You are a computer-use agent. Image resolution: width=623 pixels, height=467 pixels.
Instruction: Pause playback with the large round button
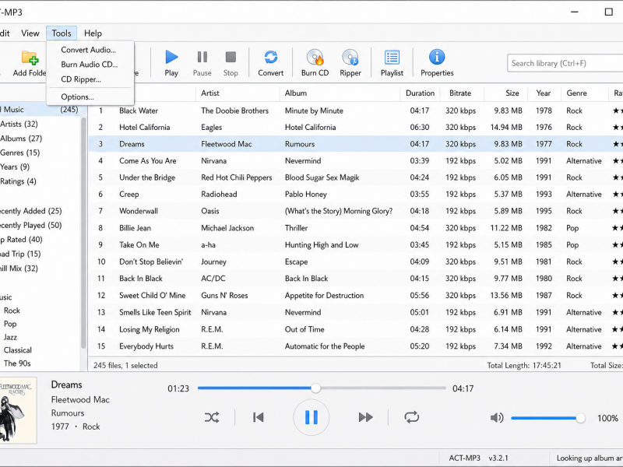coord(311,417)
